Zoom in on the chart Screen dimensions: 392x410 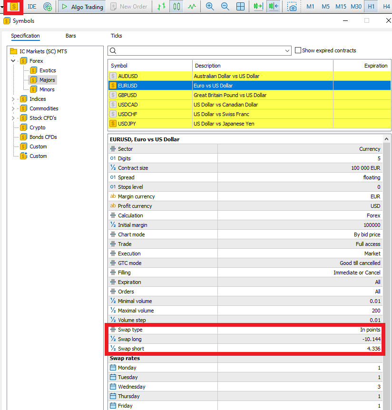(x=210, y=7)
